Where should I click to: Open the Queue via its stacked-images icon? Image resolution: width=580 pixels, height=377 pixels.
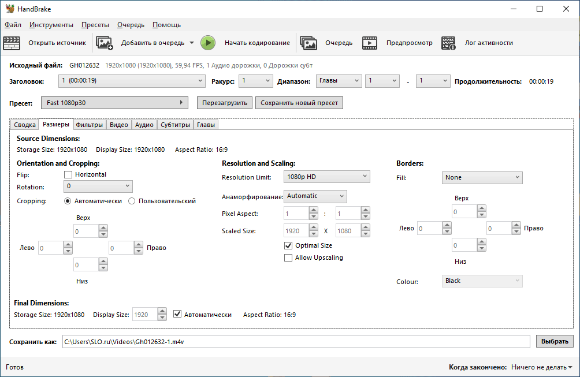point(308,43)
